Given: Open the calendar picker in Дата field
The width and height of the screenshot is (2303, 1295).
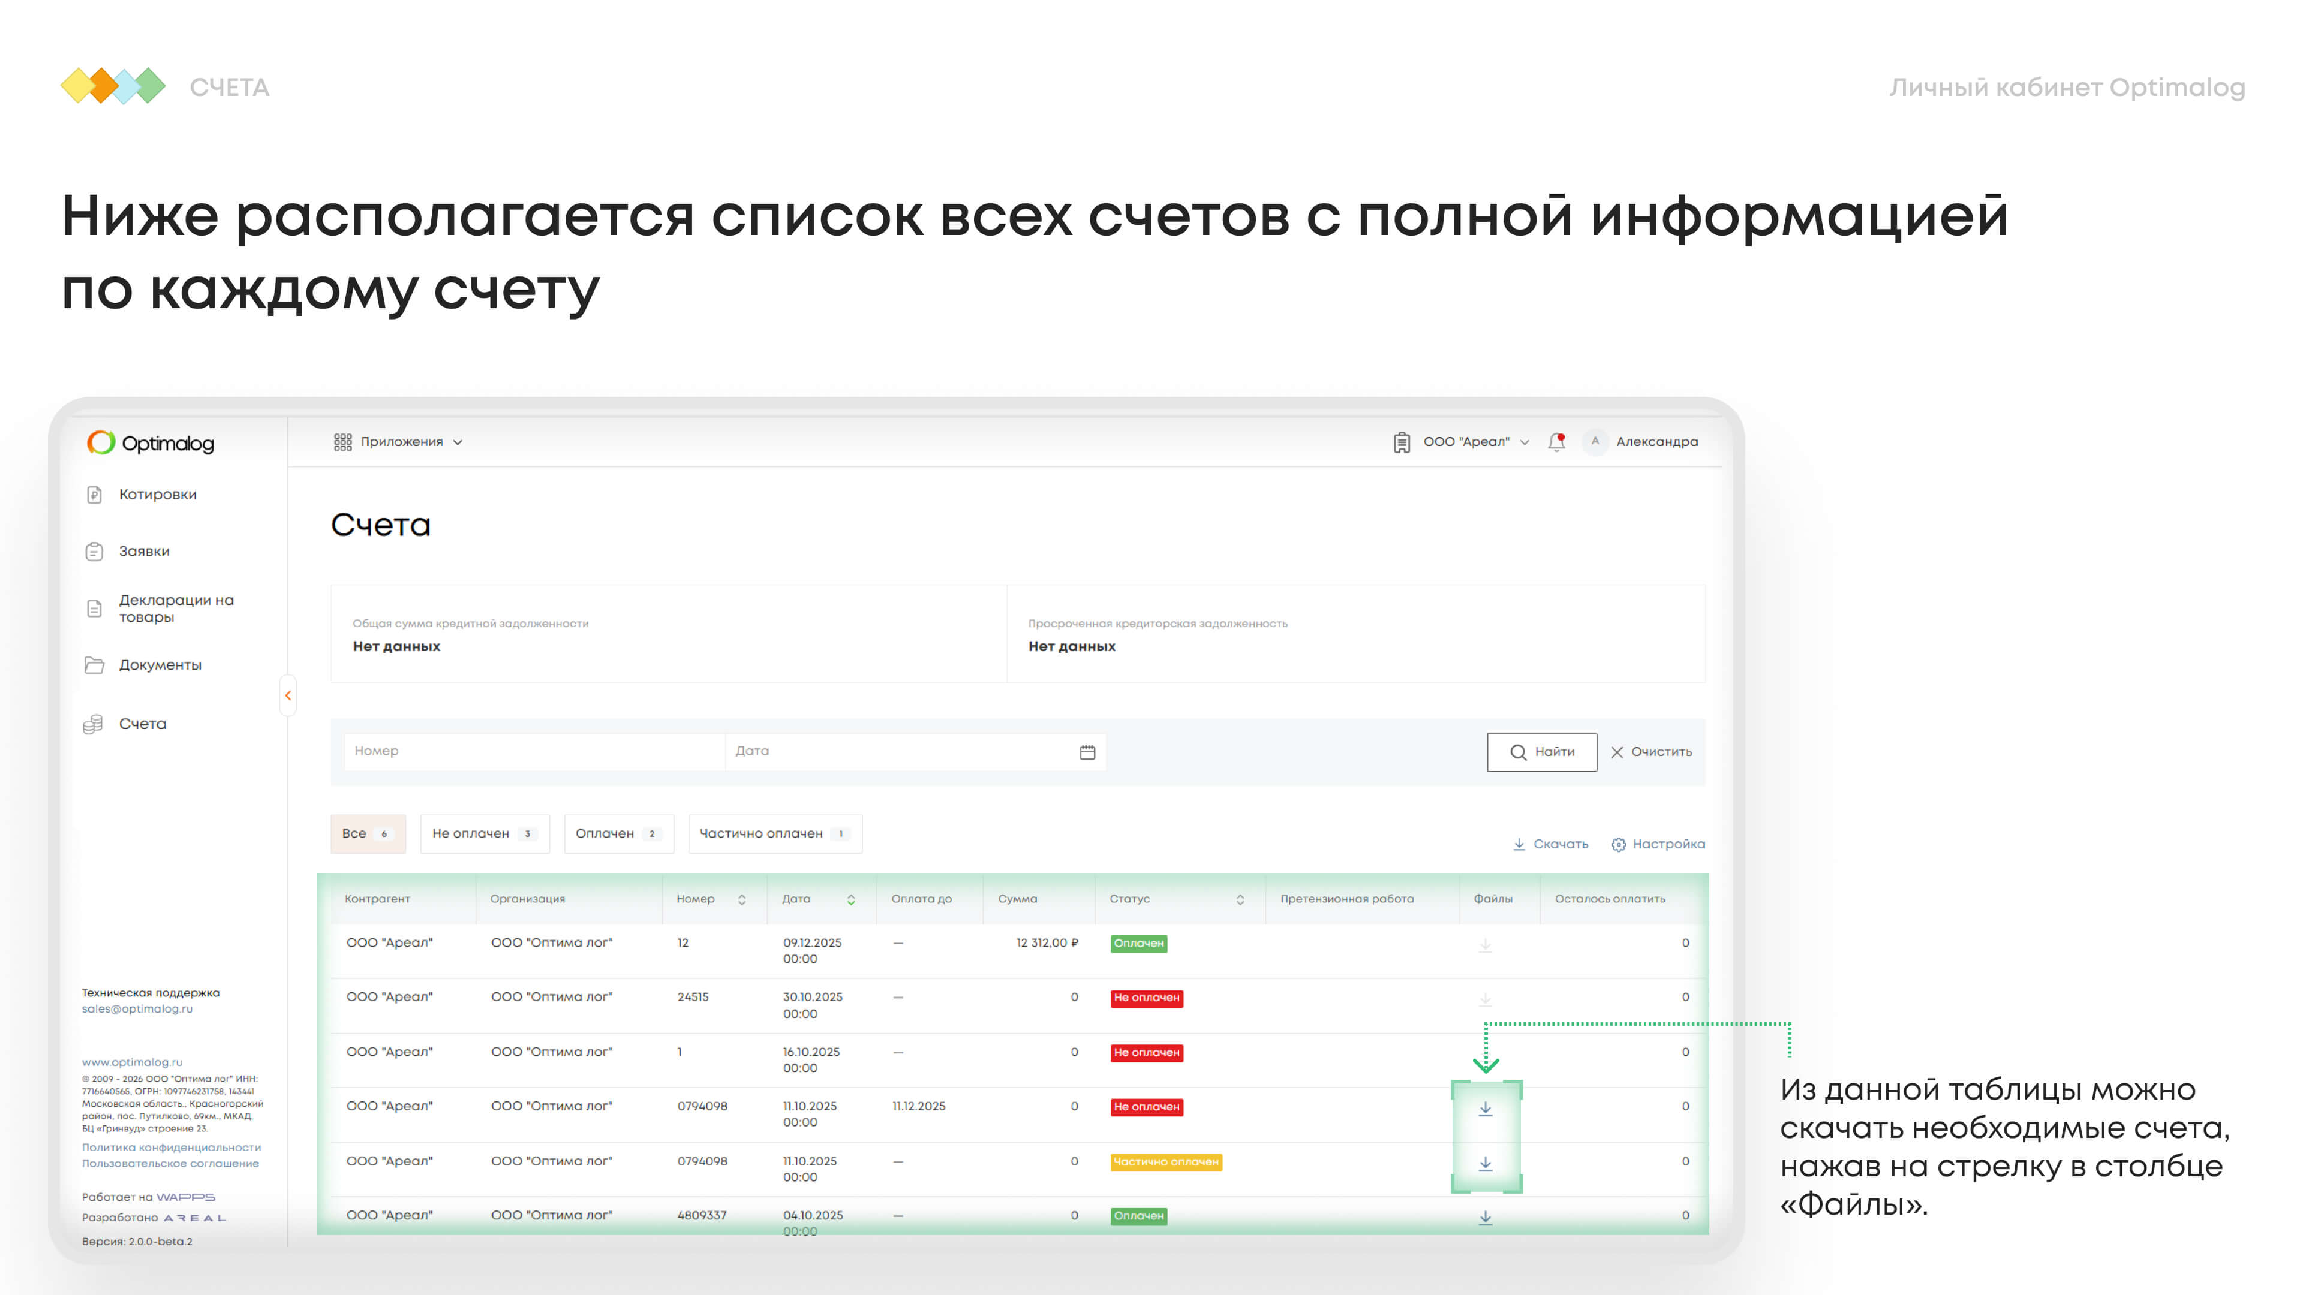Looking at the screenshot, I should point(1087,752).
